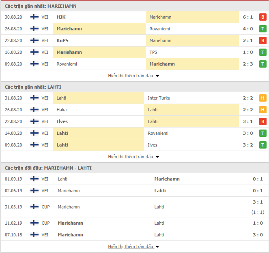Click green T badge for Mariehamn 1:0 TPS
Viewport: 269px width, 253px height.
(263, 52)
